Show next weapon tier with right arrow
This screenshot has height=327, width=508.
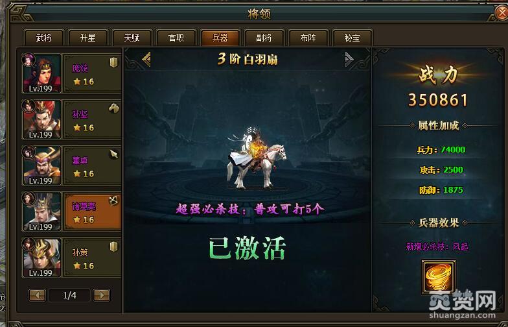click(349, 59)
